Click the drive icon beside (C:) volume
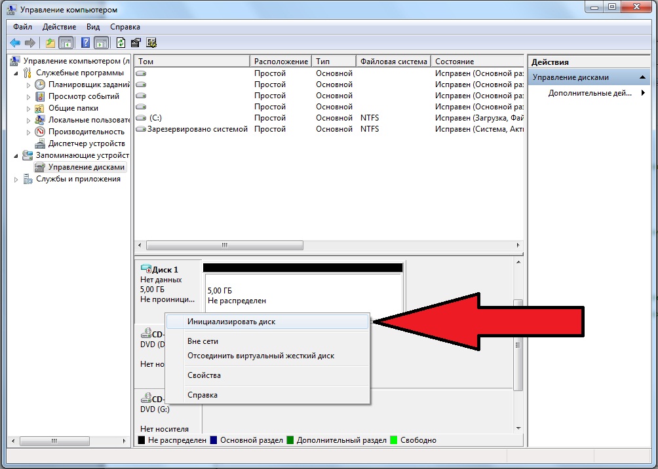Viewport: 658px width, 469px height. (142, 118)
